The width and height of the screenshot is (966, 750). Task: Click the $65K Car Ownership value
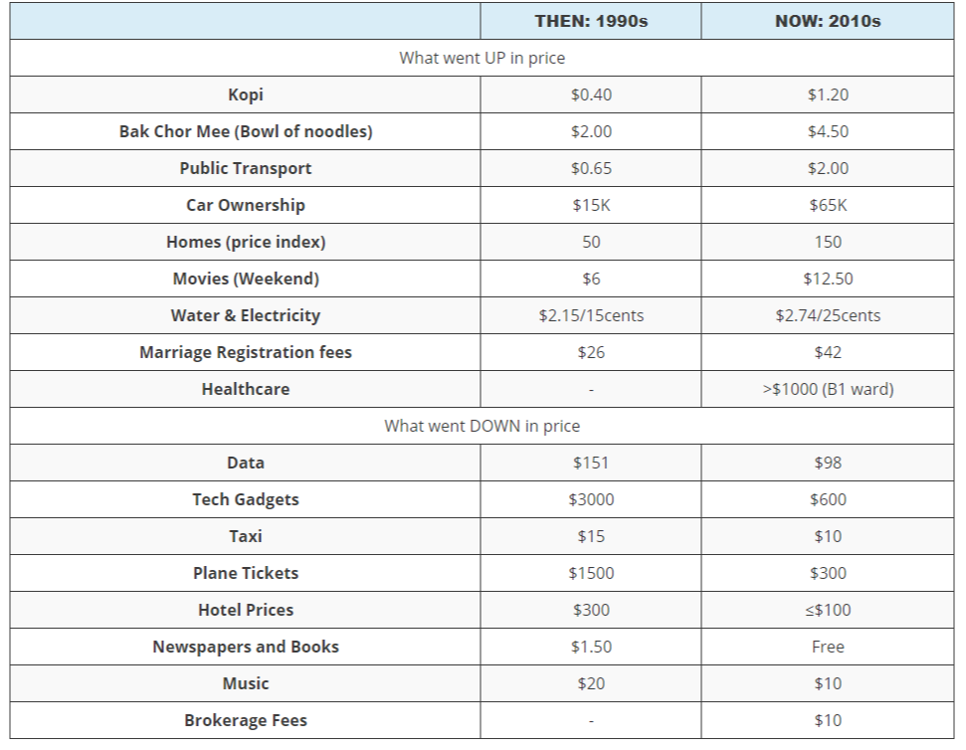pos(828,205)
